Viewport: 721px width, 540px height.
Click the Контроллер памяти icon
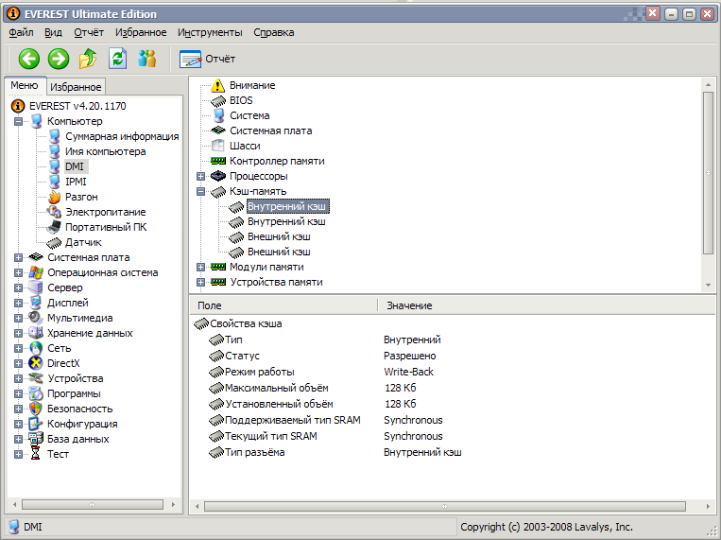[218, 161]
